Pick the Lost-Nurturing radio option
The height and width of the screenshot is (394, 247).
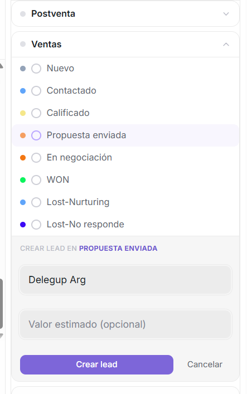(x=36, y=202)
